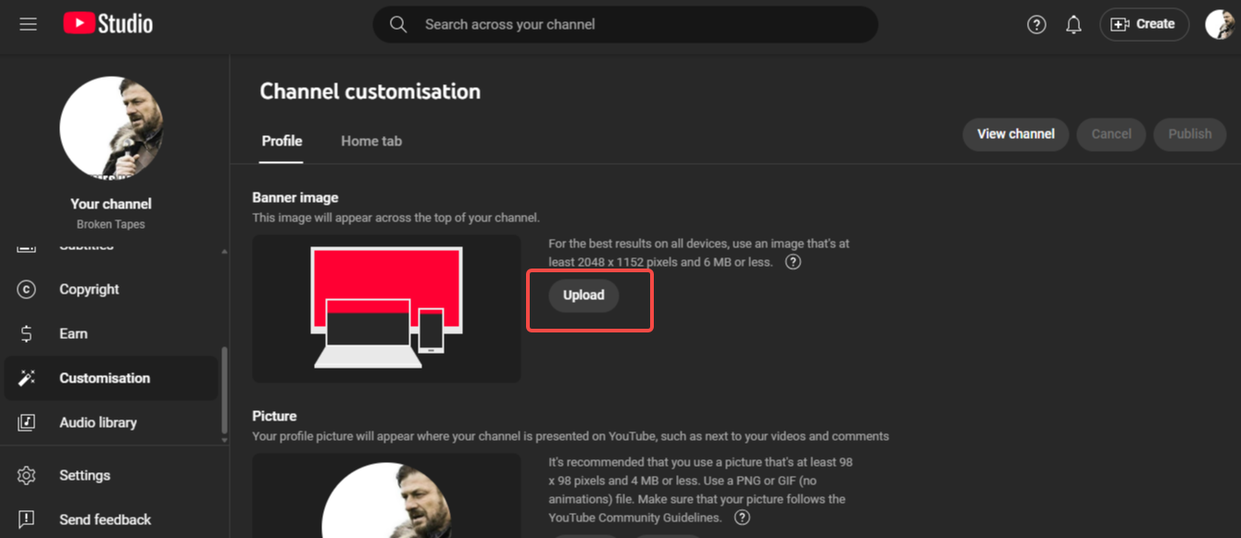The image size is (1241, 538).
Task: Publish the channel customisation changes
Action: (x=1189, y=133)
